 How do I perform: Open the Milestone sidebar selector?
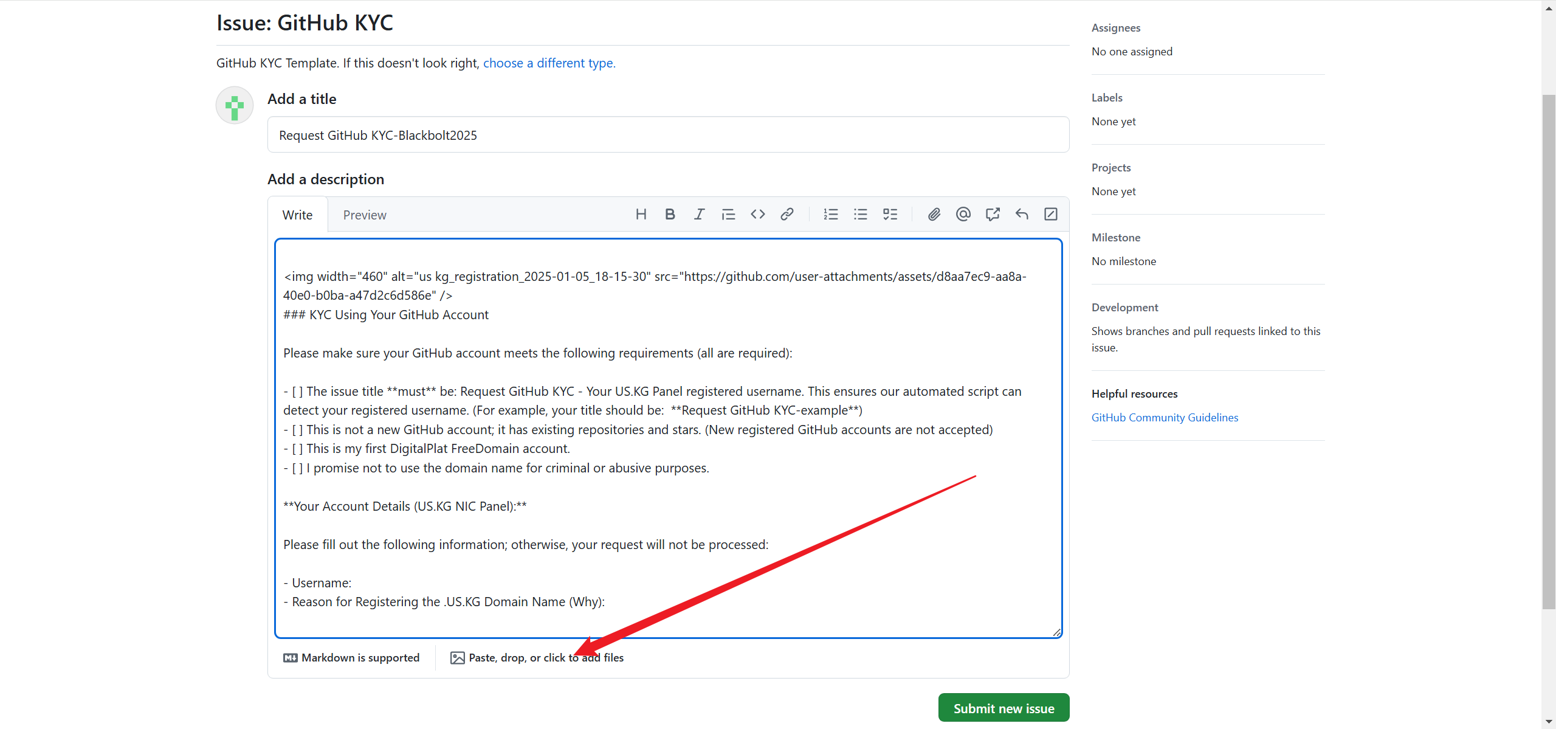1116,238
